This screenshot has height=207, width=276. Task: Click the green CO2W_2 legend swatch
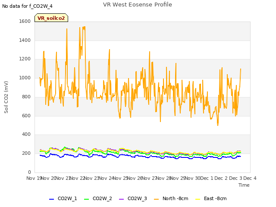(x=86, y=199)
